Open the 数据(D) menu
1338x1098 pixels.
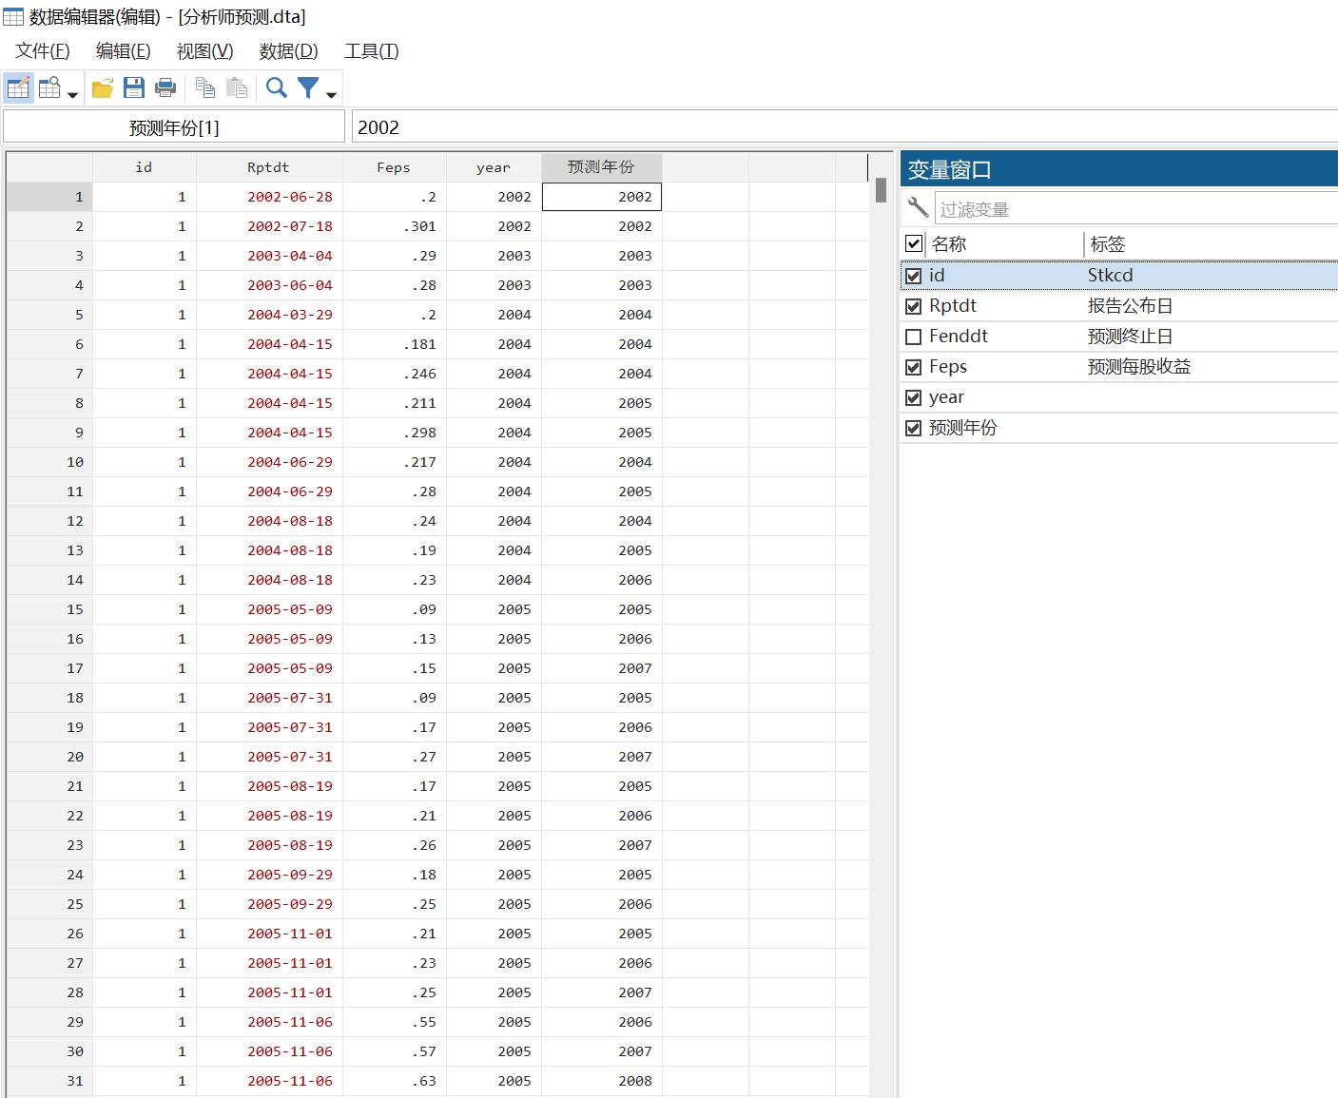[x=288, y=51]
